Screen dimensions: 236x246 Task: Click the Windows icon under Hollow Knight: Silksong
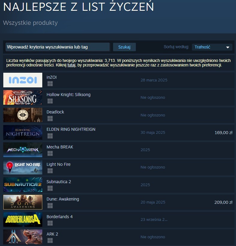click(50, 101)
